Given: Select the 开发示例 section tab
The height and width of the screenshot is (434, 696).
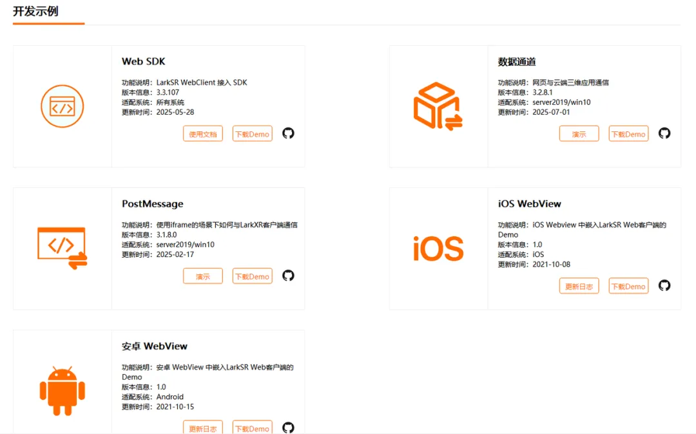Looking at the screenshot, I should coord(35,12).
